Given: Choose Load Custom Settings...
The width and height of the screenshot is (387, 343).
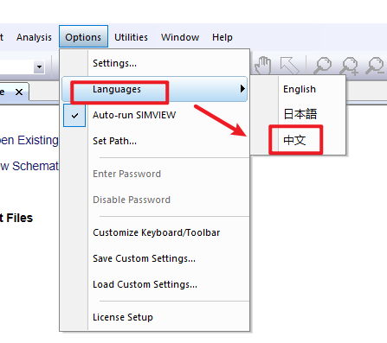Looking at the screenshot, I should tap(155, 284).
